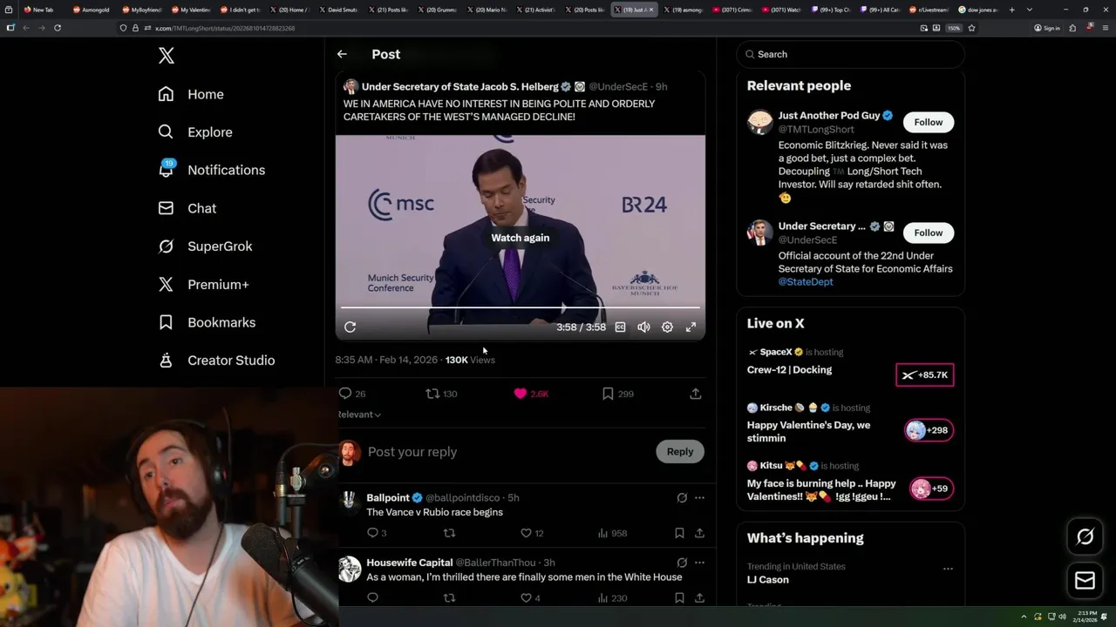Repost Ballpoint's reply
1116x627 pixels.
[x=450, y=533]
